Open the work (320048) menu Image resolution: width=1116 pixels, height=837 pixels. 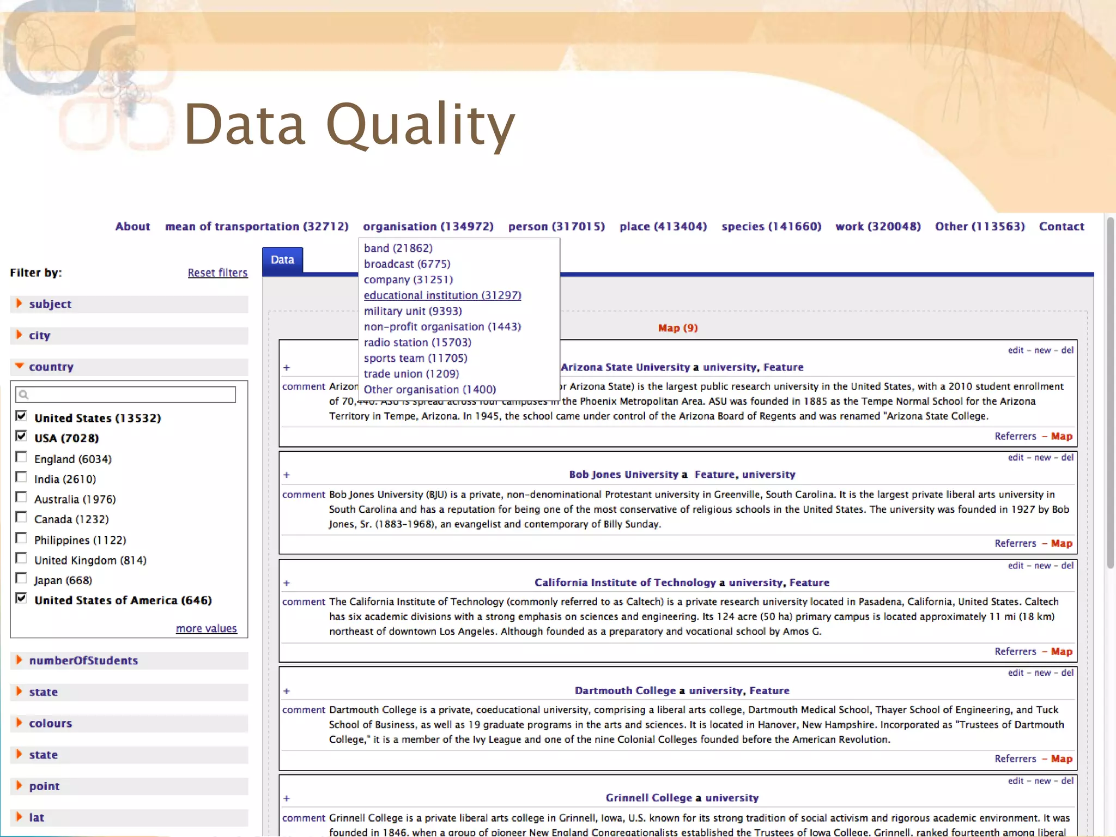pyautogui.click(x=878, y=227)
